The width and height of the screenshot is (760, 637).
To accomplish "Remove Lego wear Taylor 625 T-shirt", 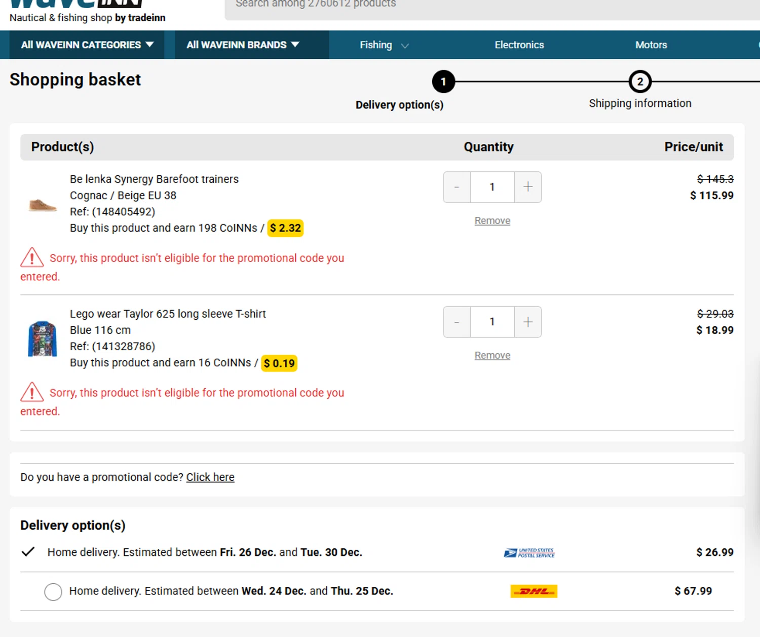I will tap(492, 355).
